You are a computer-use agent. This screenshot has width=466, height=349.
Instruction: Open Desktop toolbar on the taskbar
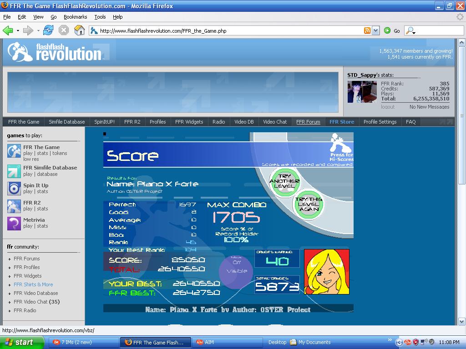coord(277,342)
